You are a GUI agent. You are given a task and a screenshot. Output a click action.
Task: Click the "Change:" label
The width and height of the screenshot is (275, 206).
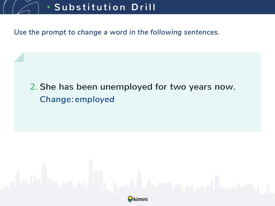[57, 100]
